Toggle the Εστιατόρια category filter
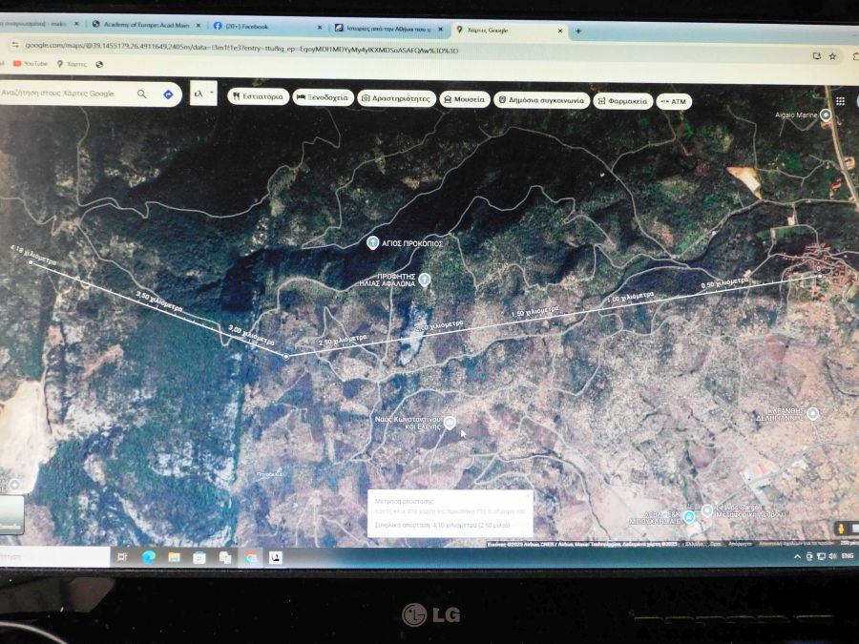Screen dimensions: 859x644 pos(258,97)
